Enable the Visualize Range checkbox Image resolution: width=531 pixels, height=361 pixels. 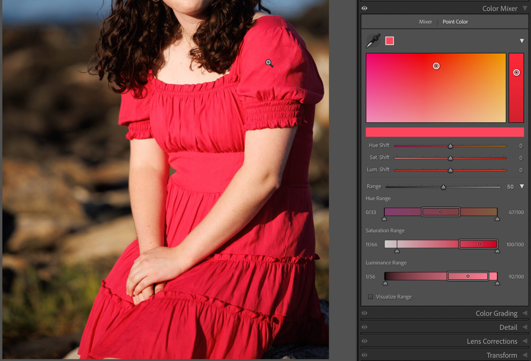coord(370,297)
